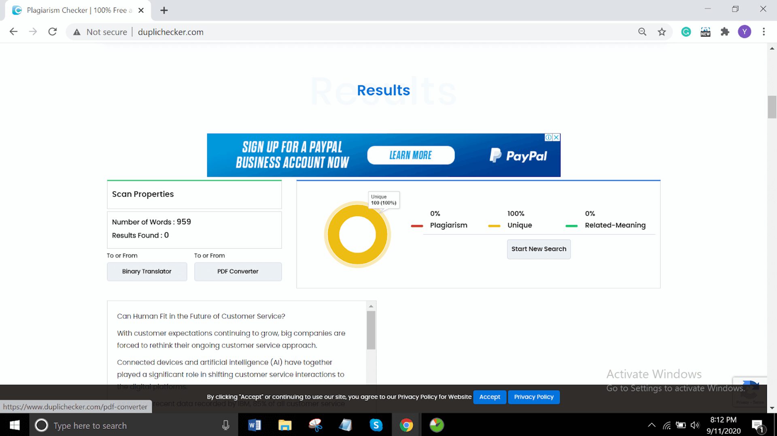Click Learn More in PayPal ad

click(410, 155)
